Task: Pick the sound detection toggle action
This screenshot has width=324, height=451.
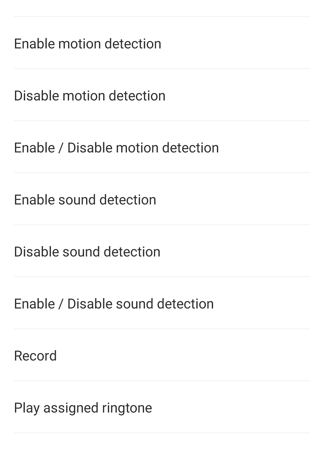Action: [114, 304]
